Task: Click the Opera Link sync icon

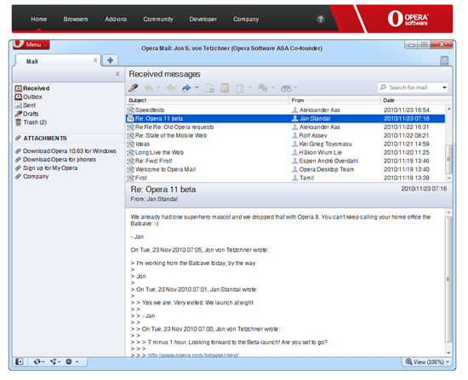Action: pyautogui.click(x=37, y=362)
